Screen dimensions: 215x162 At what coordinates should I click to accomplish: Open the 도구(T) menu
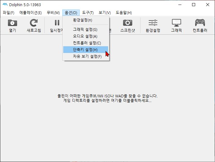coord(88,13)
